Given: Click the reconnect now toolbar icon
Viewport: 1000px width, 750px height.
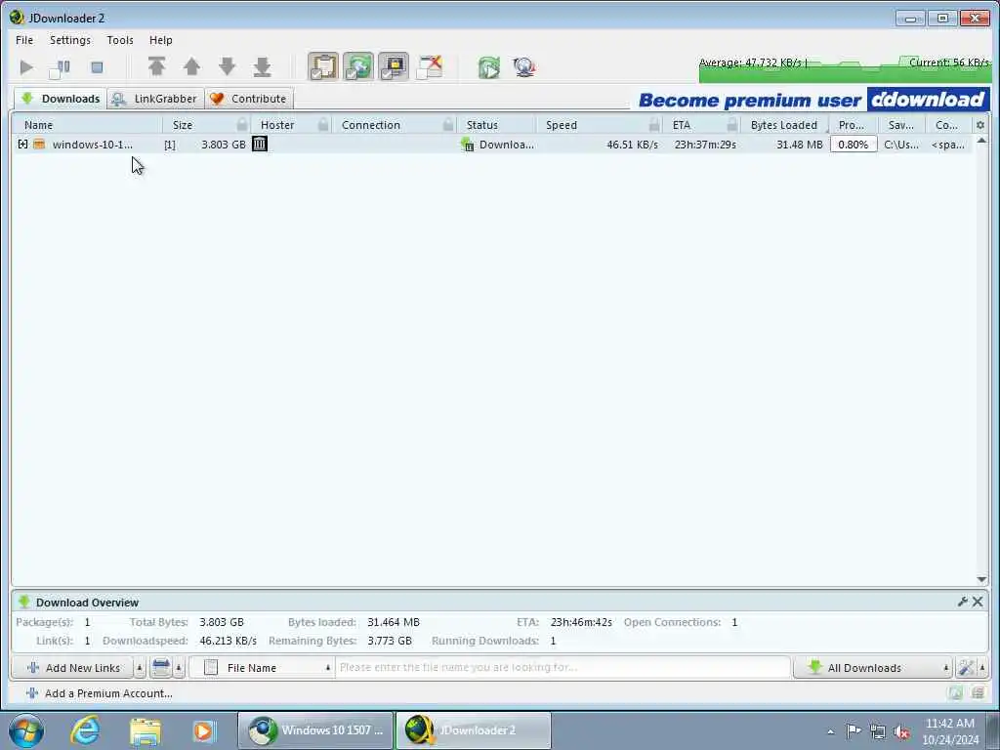Looking at the screenshot, I should [489, 67].
